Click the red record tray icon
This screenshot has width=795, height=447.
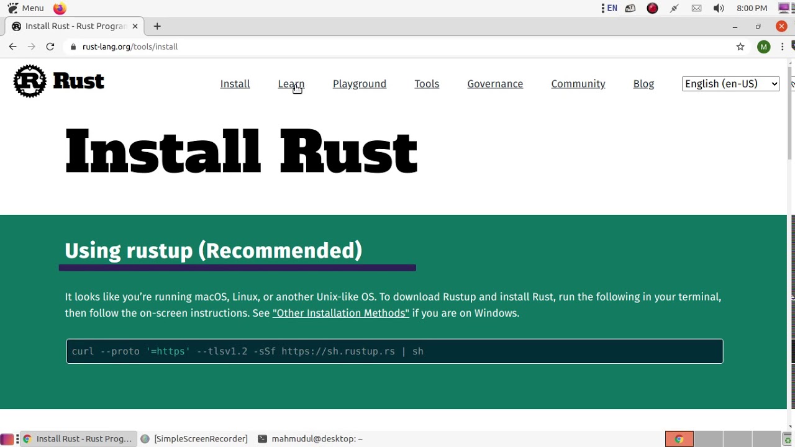pyautogui.click(x=652, y=8)
